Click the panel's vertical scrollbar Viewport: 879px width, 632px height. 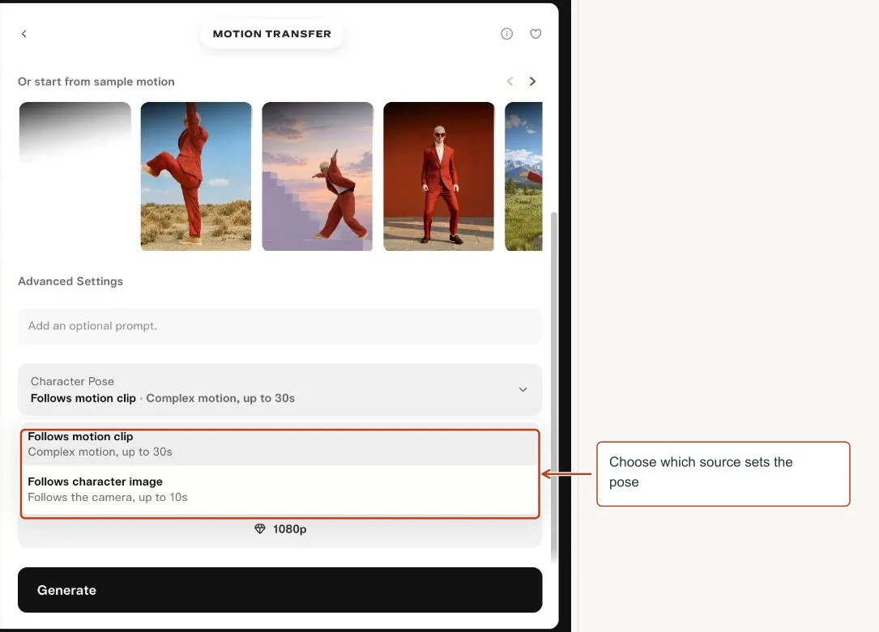coord(554,386)
